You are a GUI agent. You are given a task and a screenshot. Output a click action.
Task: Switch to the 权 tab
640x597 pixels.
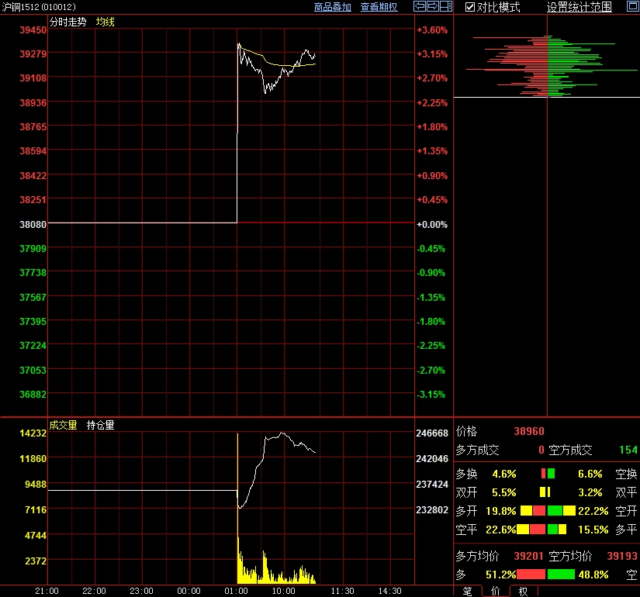tap(524, 591)
